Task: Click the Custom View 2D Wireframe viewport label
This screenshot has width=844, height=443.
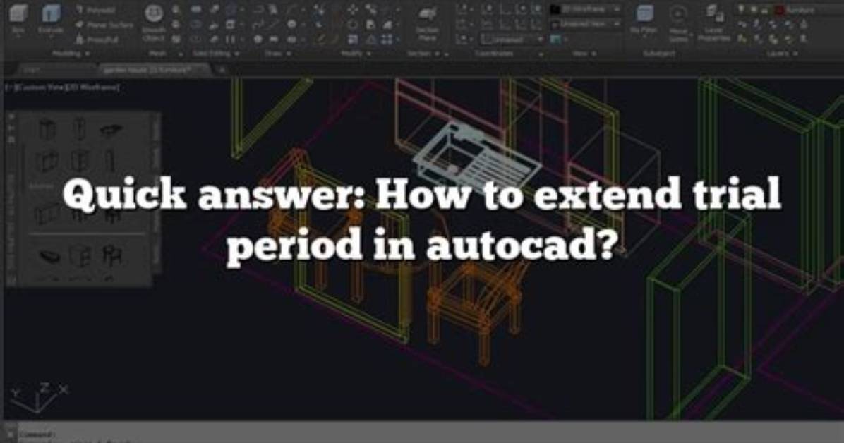Action: [x=64, y=87]
